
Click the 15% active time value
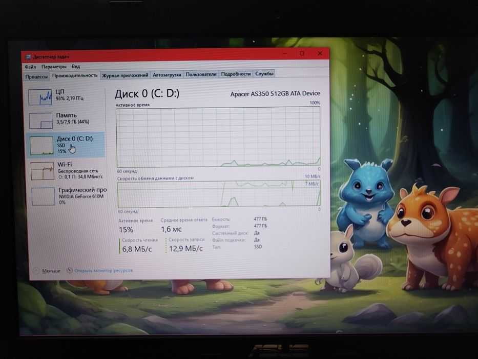126,230
